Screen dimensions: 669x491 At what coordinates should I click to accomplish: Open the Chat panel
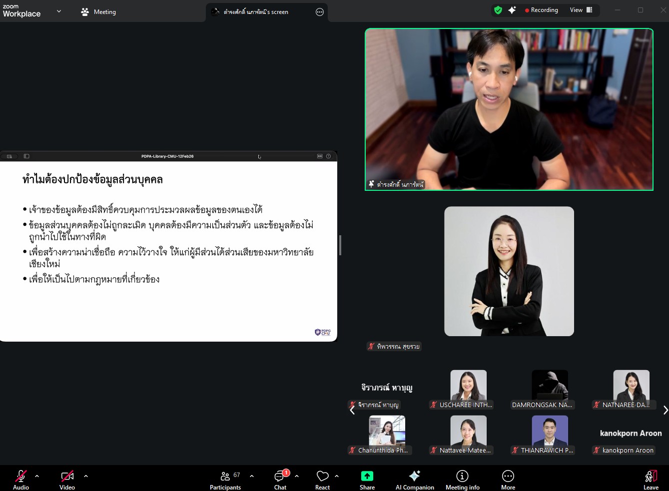(x=280, y=479)
